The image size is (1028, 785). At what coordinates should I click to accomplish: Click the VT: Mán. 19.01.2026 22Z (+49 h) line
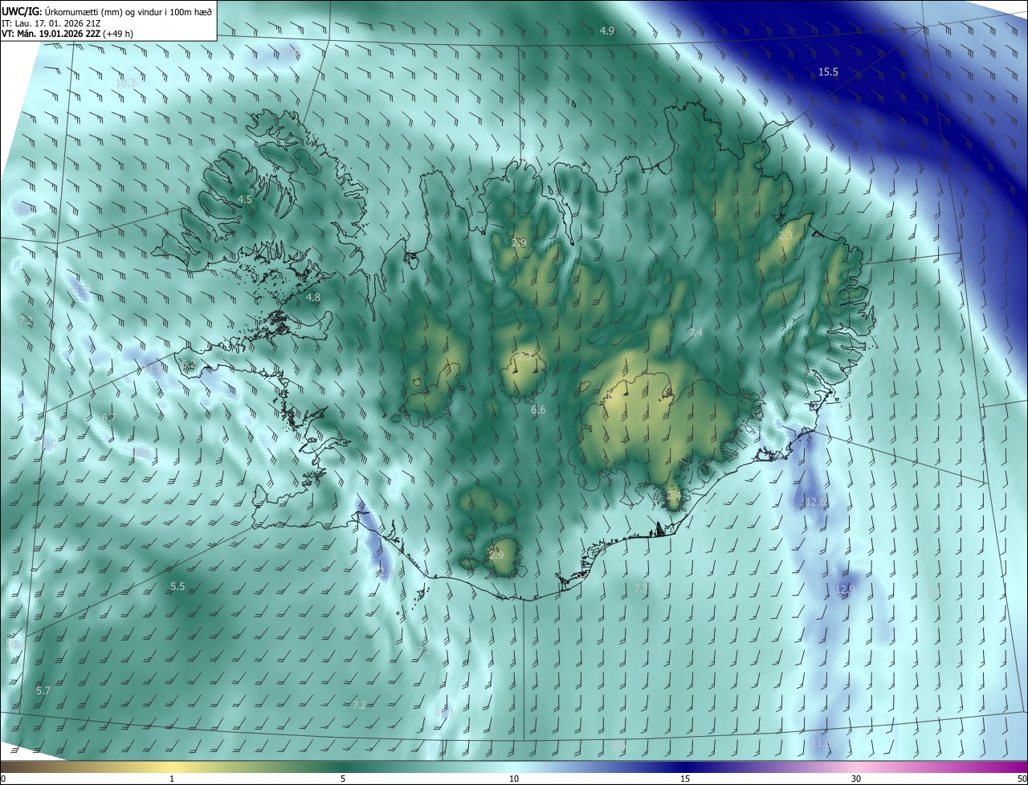point(69,35)
